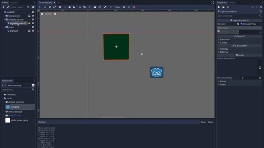Switch to the Node tab
Image resolution: width=264 pixels, height=148 pixels.
click(232, 2)
